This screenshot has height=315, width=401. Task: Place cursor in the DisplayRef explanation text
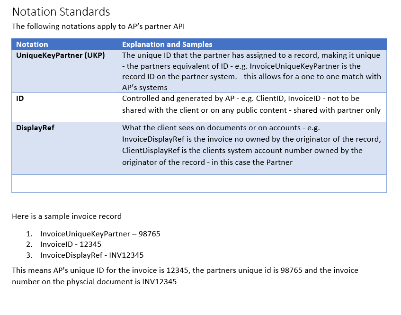tap(251, 145)
